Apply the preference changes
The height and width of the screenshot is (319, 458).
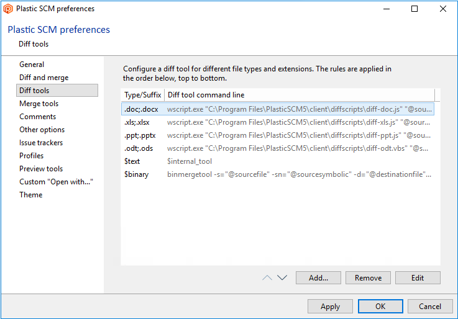pos(330,307)
